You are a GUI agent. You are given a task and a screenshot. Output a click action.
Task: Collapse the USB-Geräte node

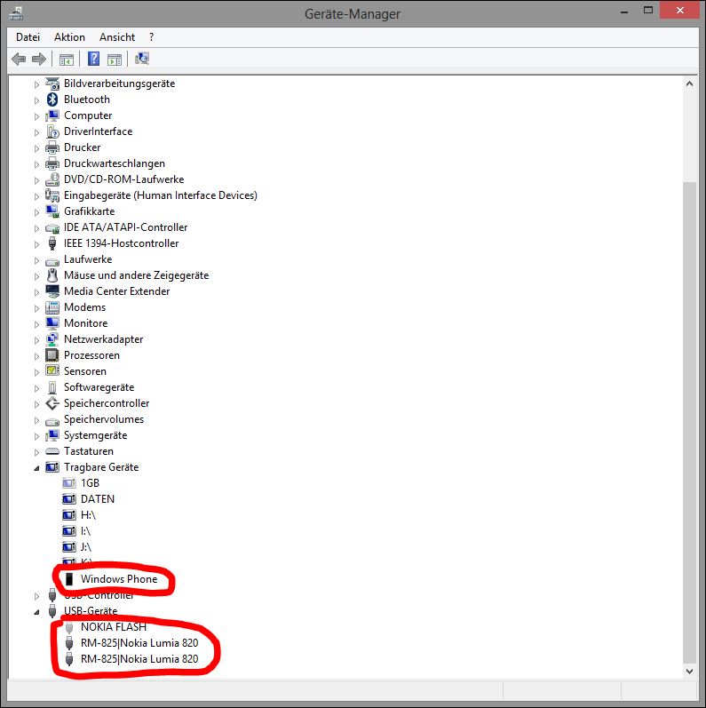(x=36, y=612)
